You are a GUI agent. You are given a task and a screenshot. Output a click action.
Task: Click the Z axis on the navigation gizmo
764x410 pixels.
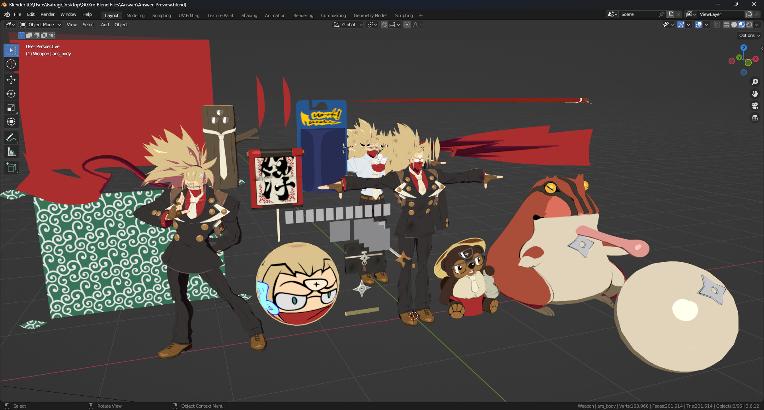click(x=743, y=47)
